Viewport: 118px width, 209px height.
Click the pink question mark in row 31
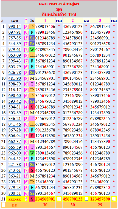26,199
